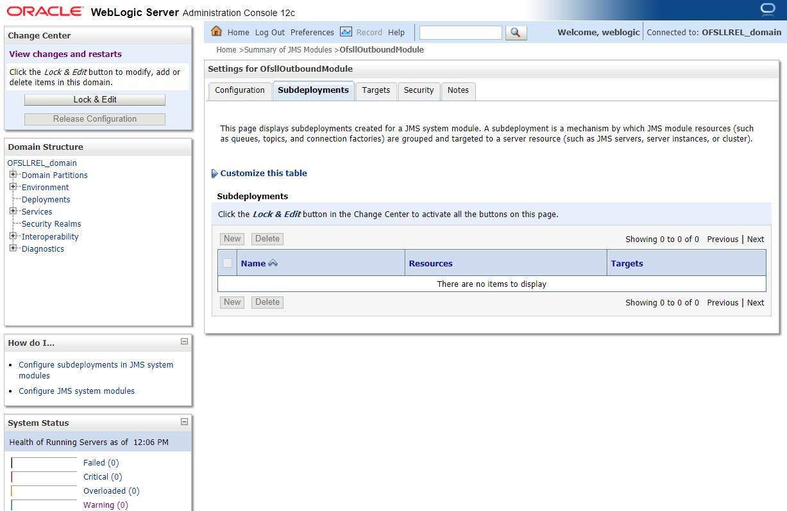Image resolution: width=787 pixels, height=511 pixels.
Task: Expand the Domain Partitions tree node
Action: click(13, 174)
